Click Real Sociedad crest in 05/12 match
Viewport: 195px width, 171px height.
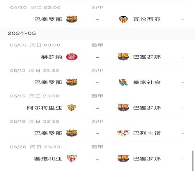[x=123, y=82]
